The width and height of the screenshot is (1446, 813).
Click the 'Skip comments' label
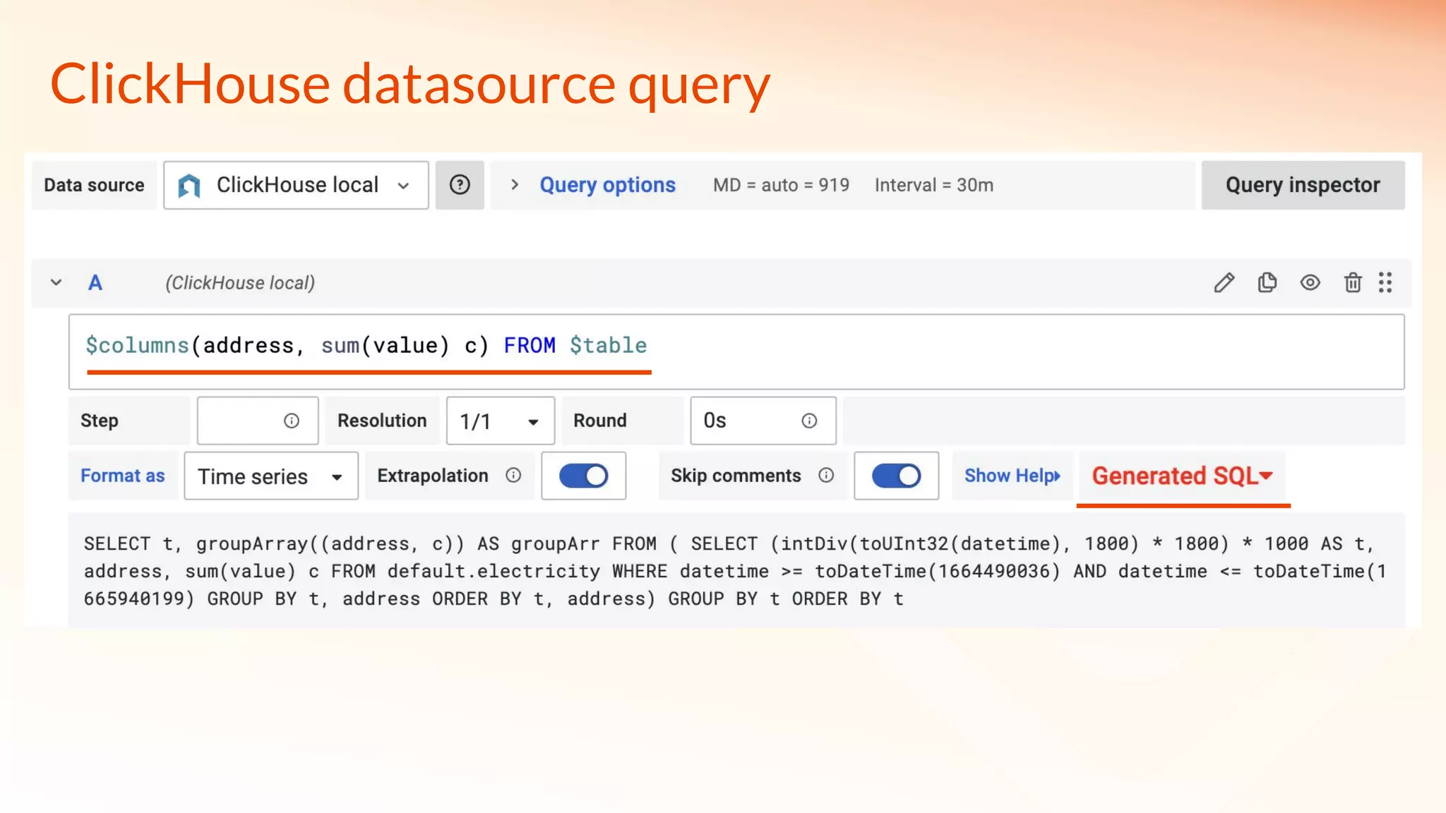736,476
